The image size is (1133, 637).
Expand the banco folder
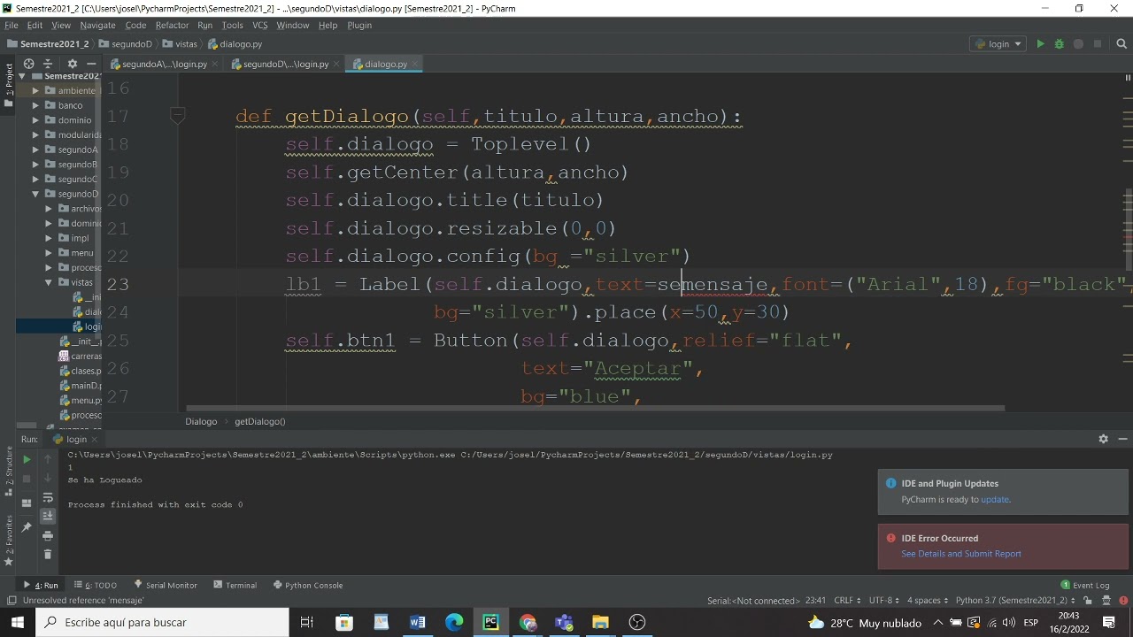coord(36,105)
